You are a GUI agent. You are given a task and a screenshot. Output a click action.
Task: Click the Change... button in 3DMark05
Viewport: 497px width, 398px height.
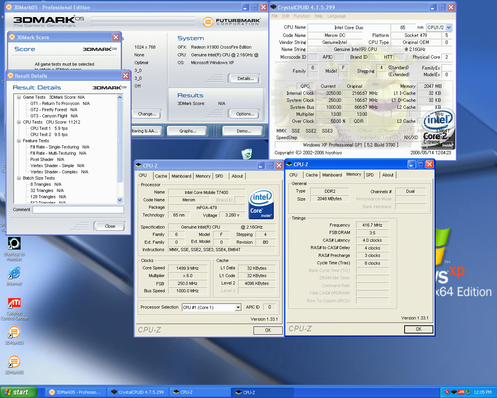click(x=147, y=114)
